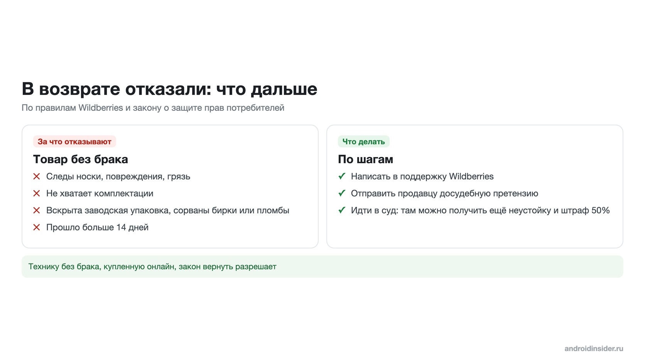Click the heading В возврате отказали: что дальше
Image resolution: width=645 pixels, height=363 pixels.
pos(169,89)
